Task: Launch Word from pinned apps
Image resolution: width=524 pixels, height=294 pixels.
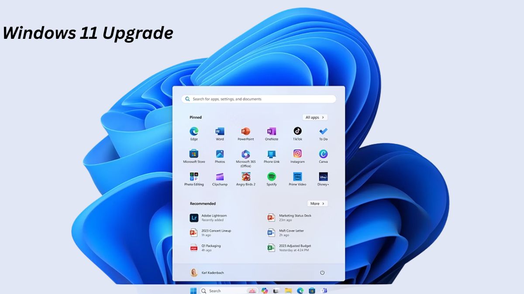Action: coord(220,131)
